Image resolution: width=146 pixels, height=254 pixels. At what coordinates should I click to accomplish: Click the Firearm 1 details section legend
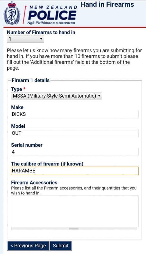pos(31,80)
